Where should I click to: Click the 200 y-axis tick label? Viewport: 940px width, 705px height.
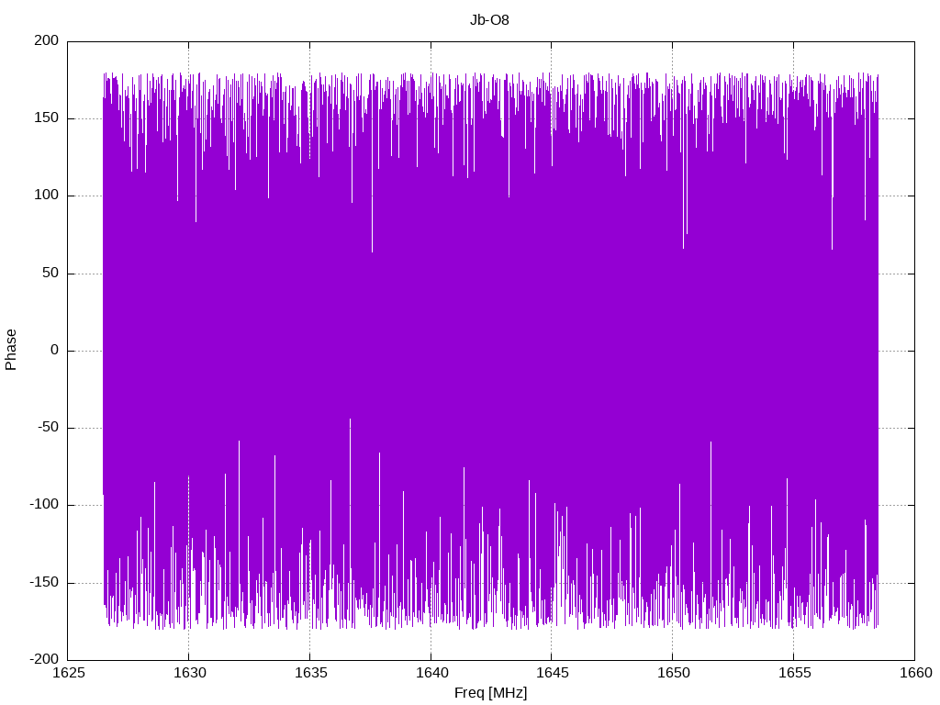(47, 40)
